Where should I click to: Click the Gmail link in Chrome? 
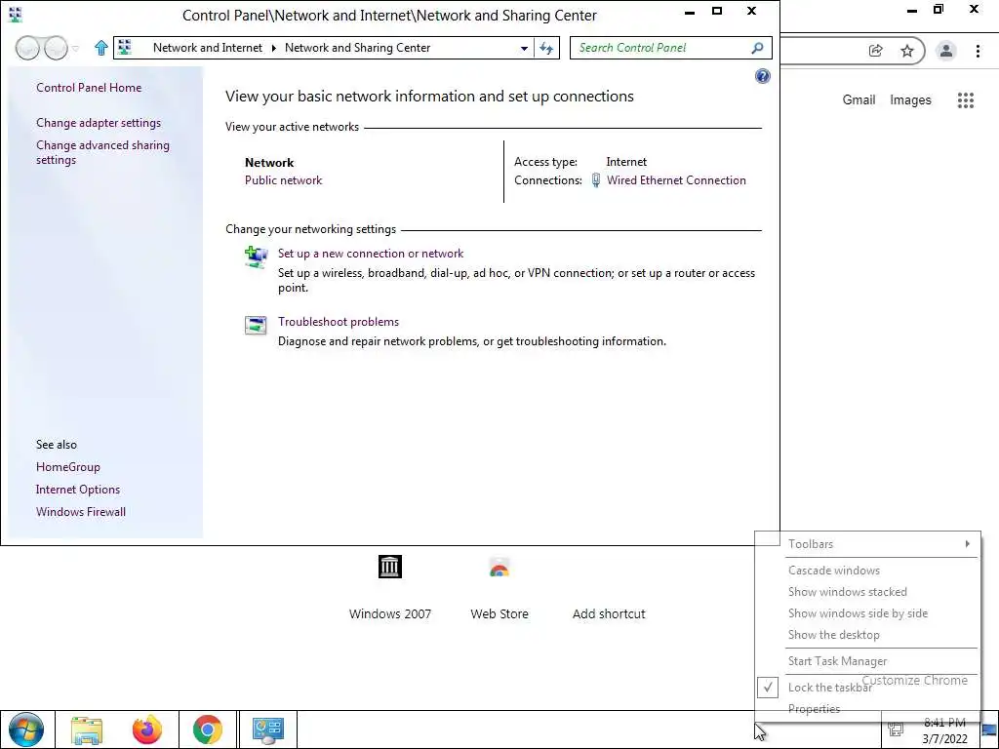pos(859,100)
